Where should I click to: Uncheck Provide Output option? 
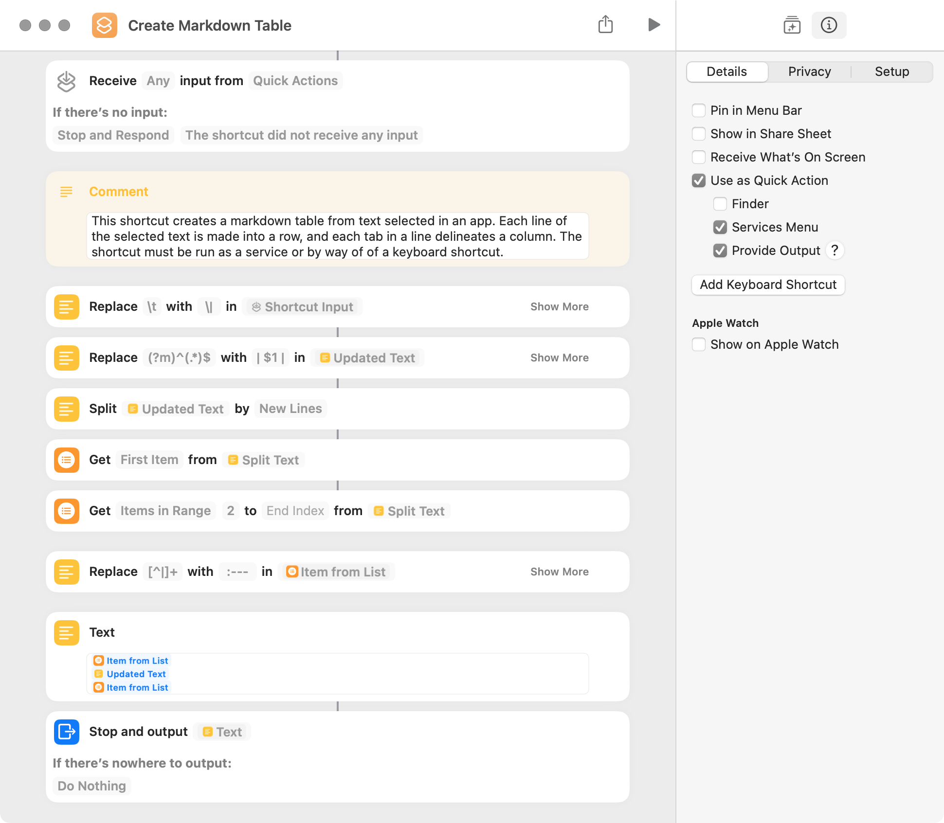[x=720, y=250]
